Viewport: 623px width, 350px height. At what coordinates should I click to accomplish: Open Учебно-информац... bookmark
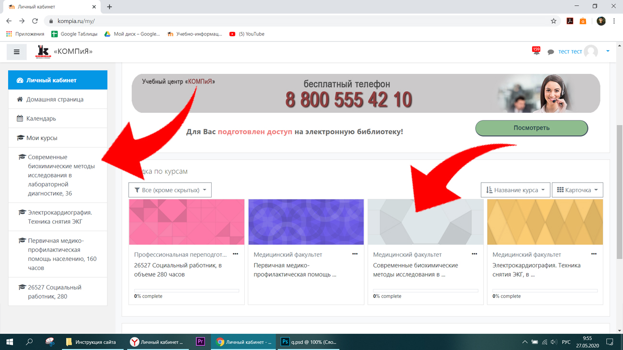194,34
